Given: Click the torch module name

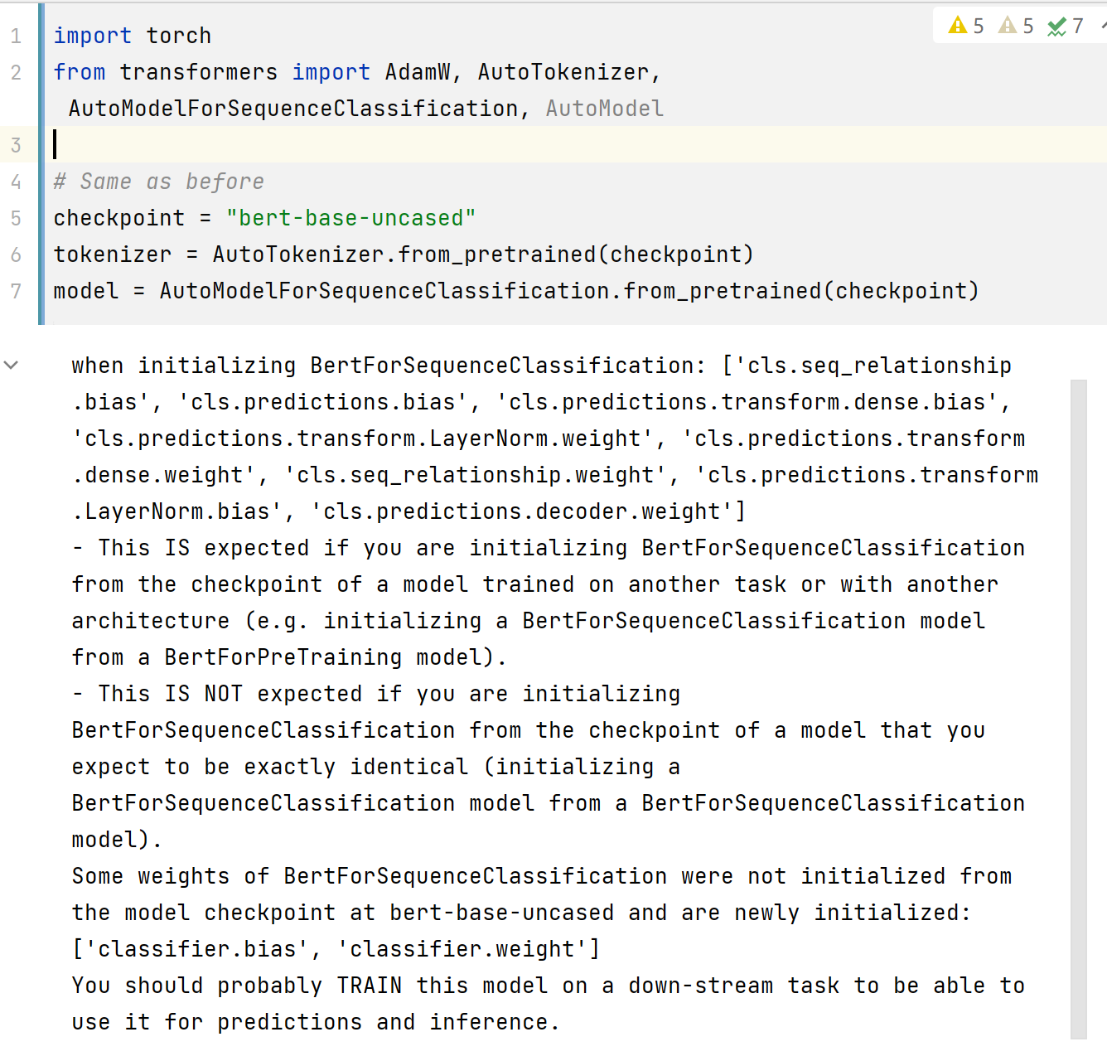Looking at the screenshot, I should (x=178, y=36).
